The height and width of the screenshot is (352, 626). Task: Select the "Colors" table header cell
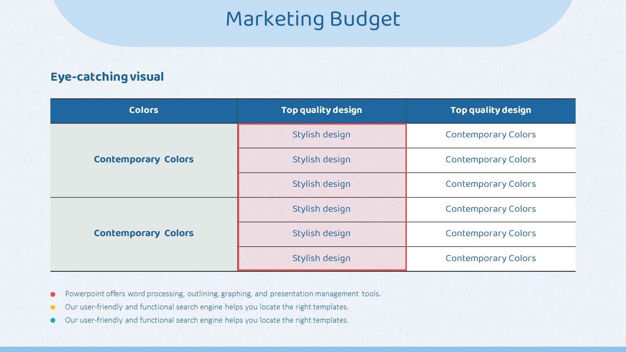[x=144, y=110]
